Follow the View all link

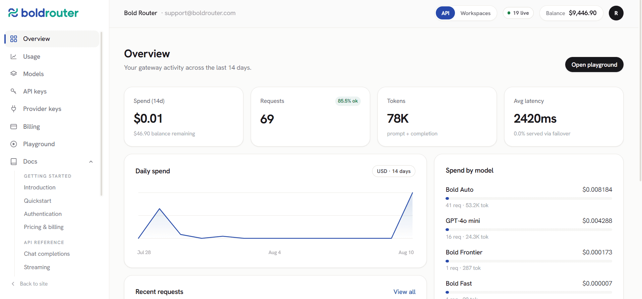(404, 292)
